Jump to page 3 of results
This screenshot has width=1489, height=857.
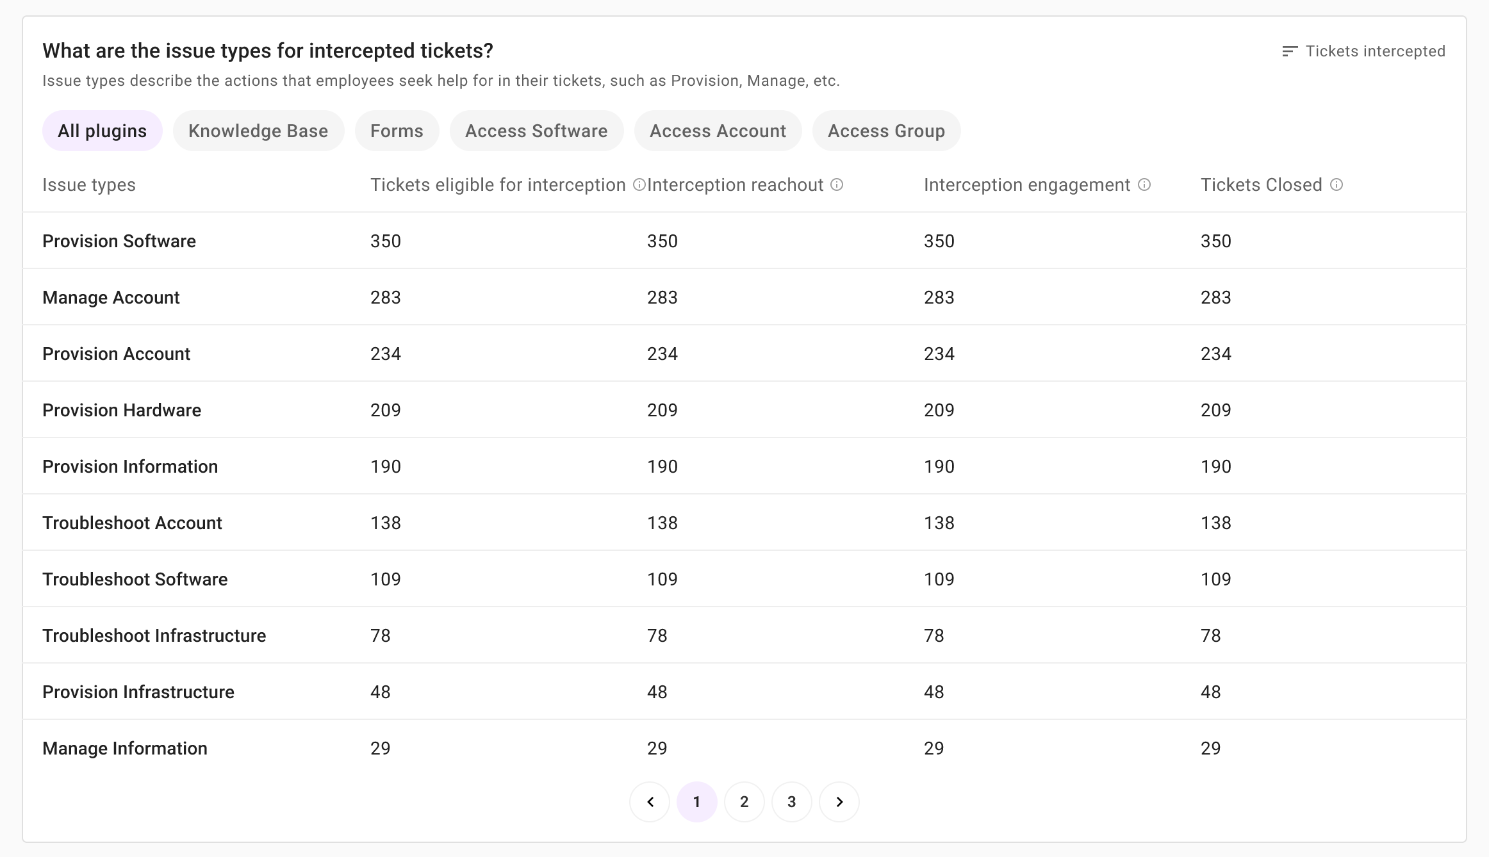[792, 802]
